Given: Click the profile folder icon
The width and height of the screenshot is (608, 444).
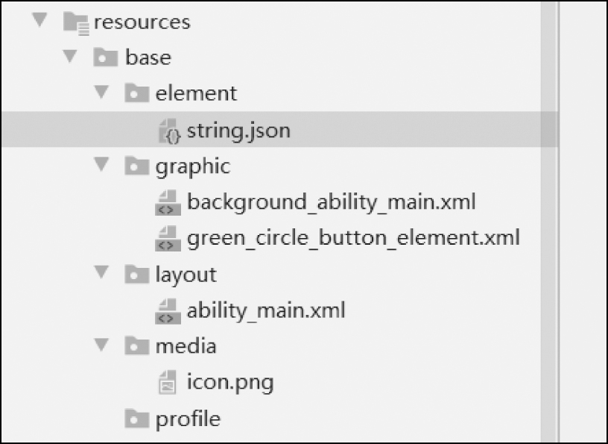Looking at the screenshot, I should (x=137, y=419).
